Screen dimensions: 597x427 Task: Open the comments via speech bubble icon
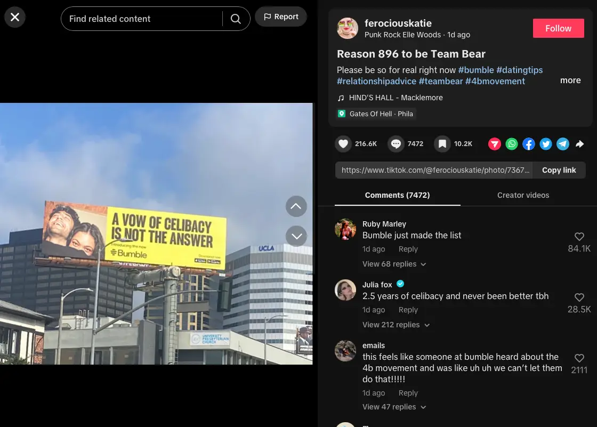pos(396,143)
